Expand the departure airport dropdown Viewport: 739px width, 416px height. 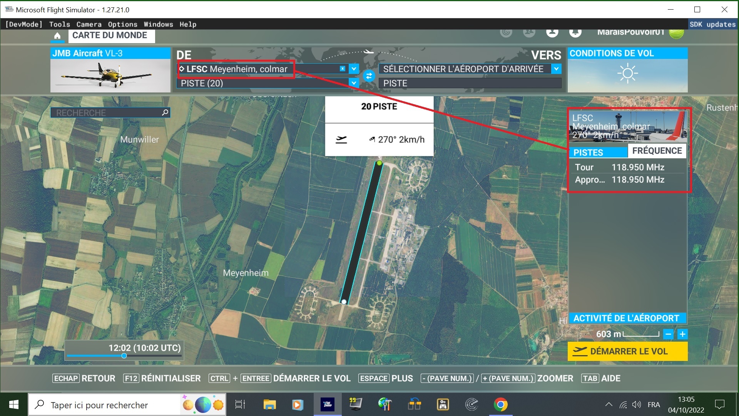354,69
